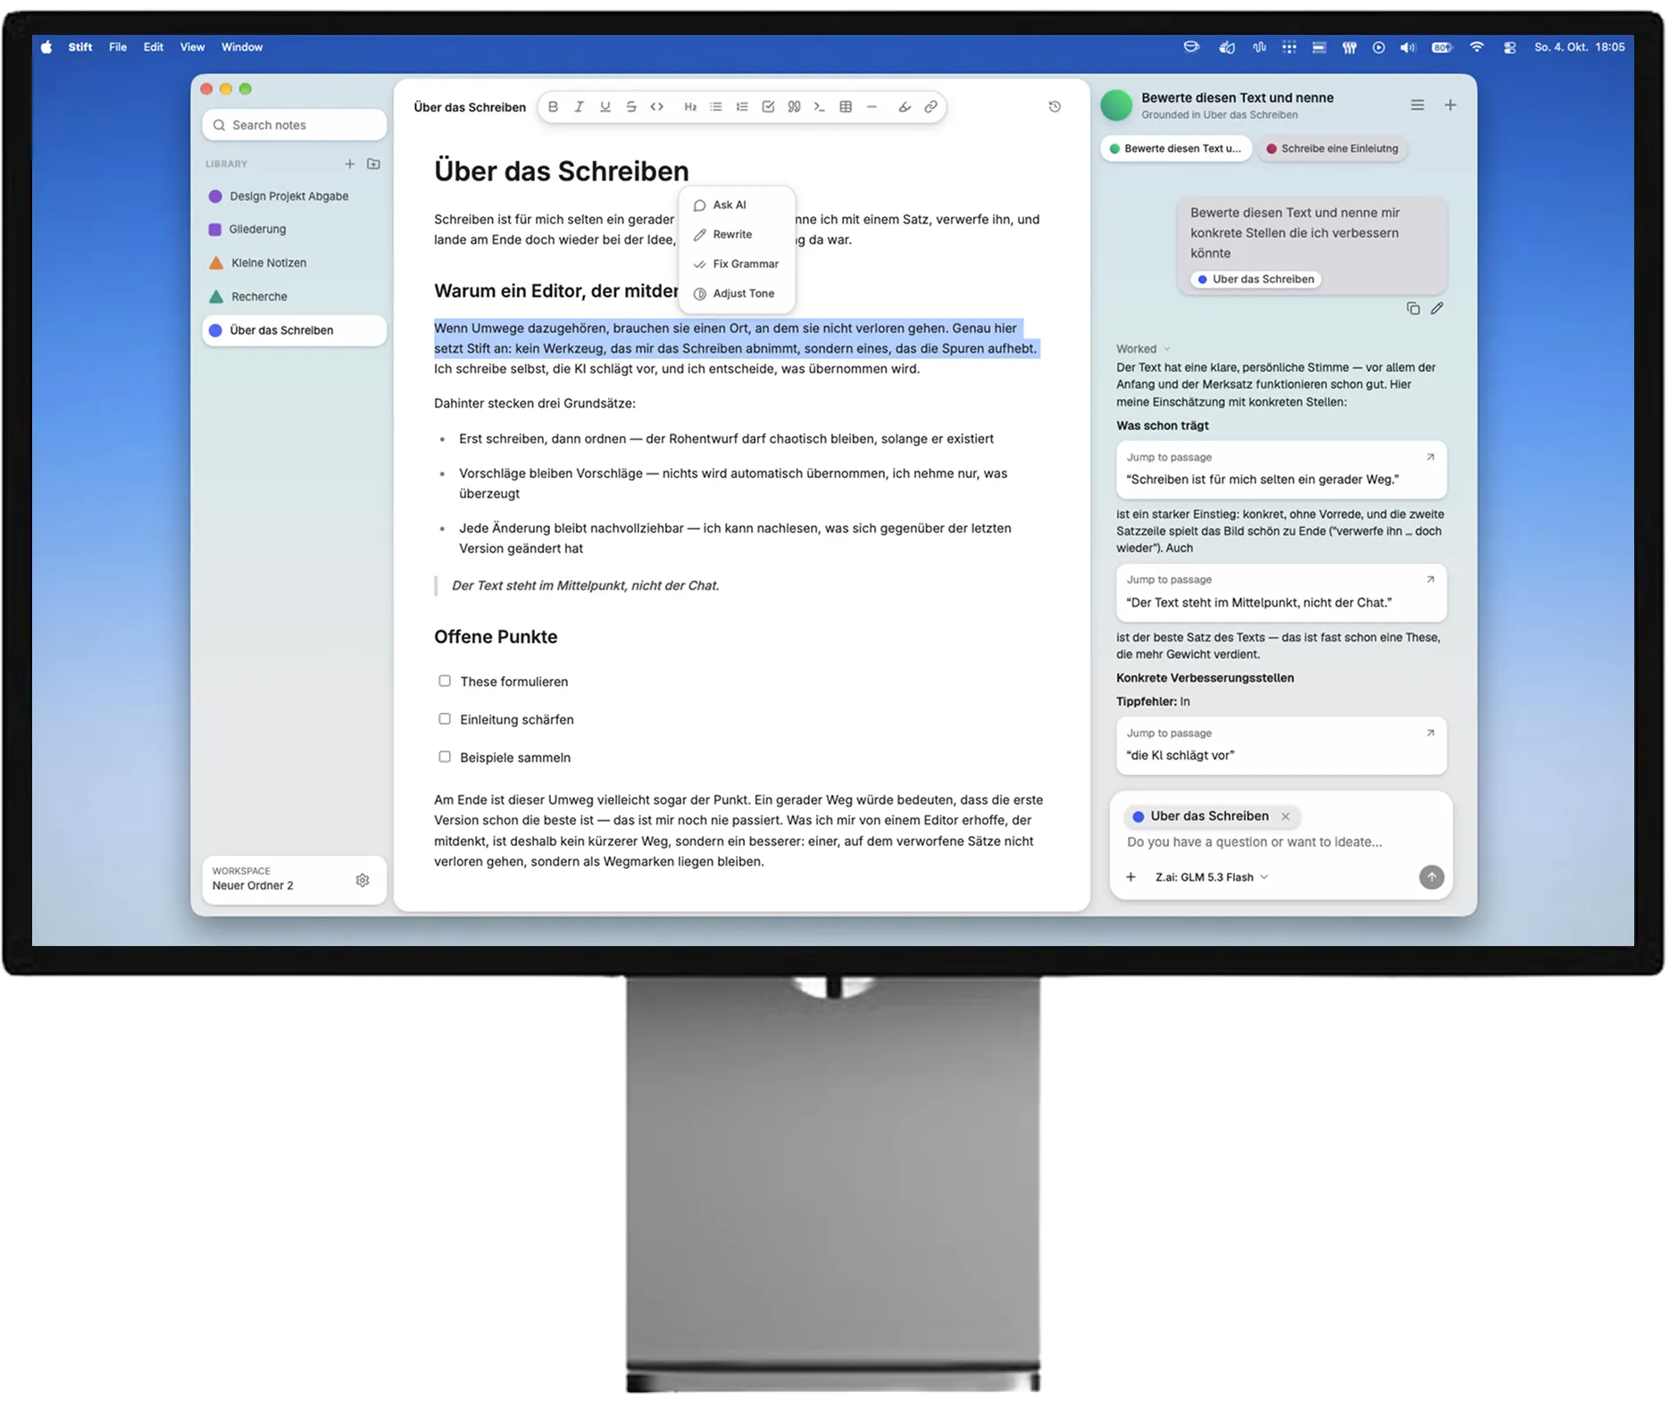Insert a code block

pos(820,107)
